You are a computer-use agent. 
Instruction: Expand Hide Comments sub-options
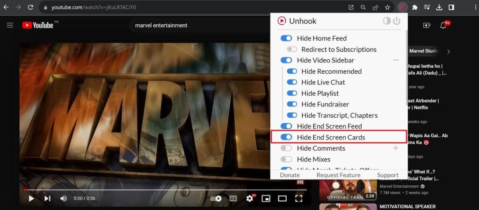point(396,148)
